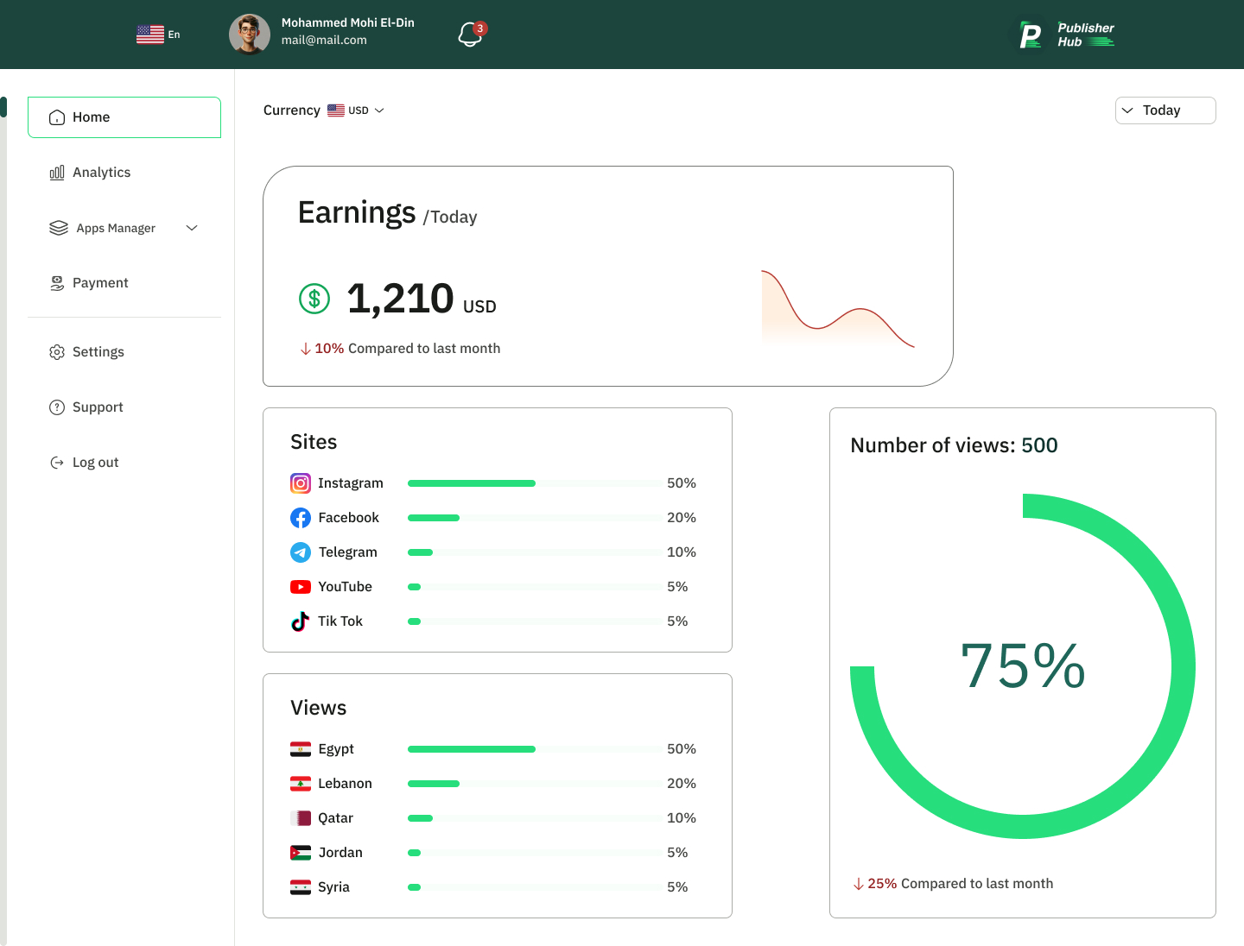The image size is (1244, 946).
Task: Click the Publisher Hub logo
Action: pyautogui.click(x=1067, y=35)
